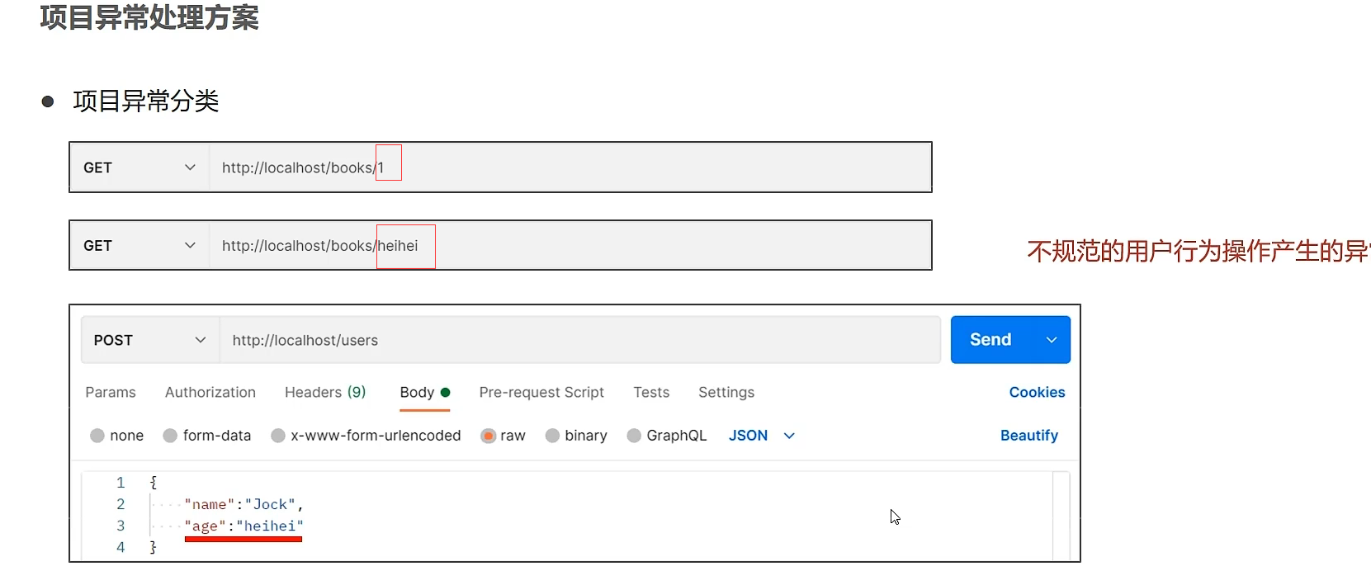Viewport: 1371px width, 585px height.
Task: Open the Tests tab
Action: pos(651,393)
